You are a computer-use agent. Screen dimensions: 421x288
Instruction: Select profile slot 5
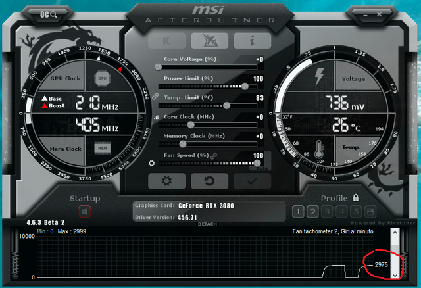point(356,212)
